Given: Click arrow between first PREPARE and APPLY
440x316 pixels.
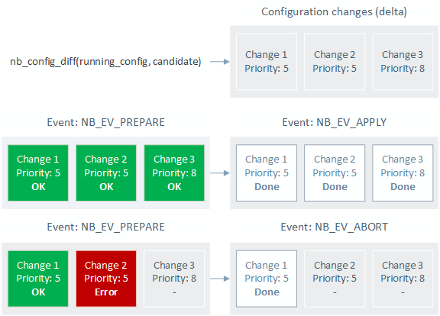Looking at the screenshot, I should tap(220, 173).
